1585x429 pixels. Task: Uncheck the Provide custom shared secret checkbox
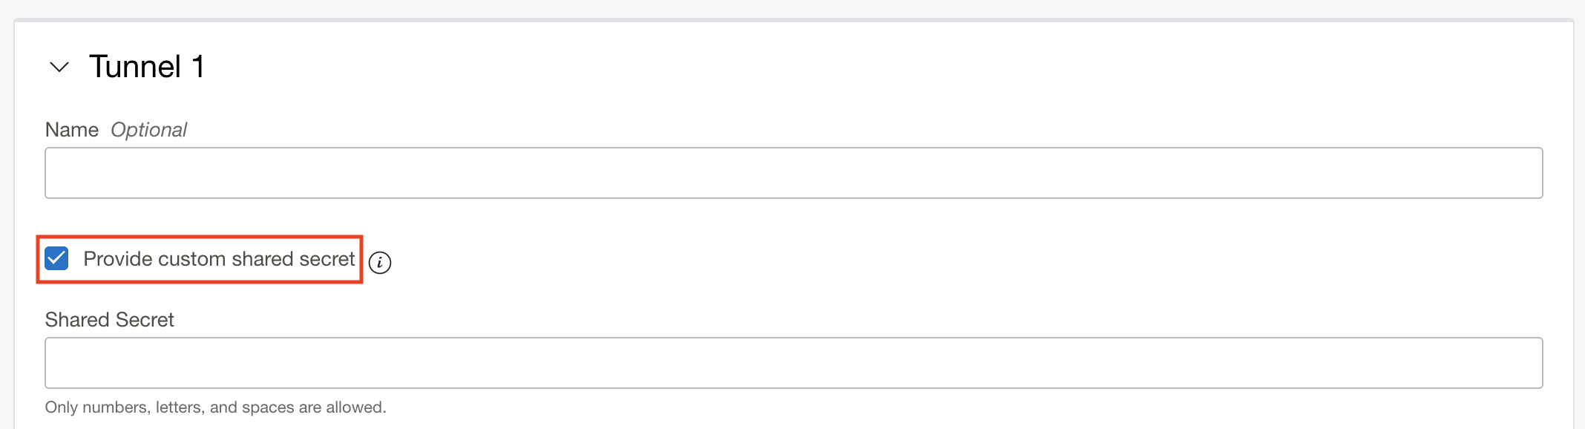tap(57, 258)
